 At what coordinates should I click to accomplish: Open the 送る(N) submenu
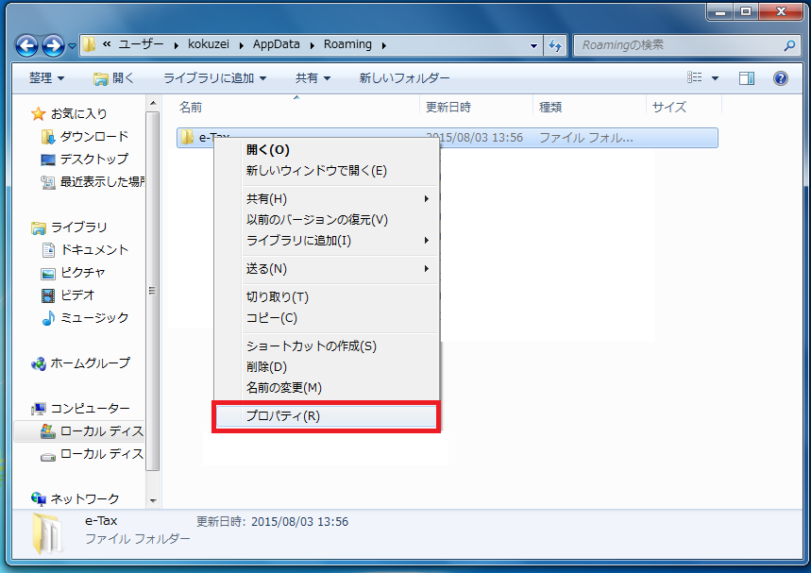pos(327,268)
